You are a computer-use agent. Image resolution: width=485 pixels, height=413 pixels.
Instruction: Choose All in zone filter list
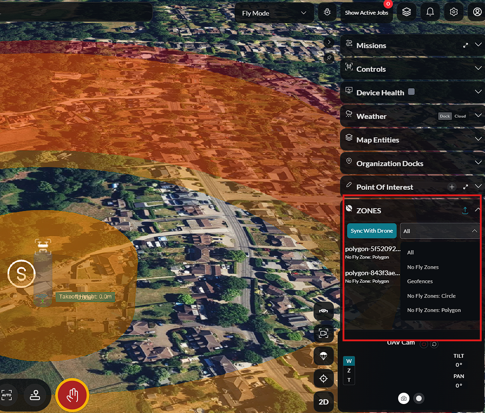(x=410, y=252)
